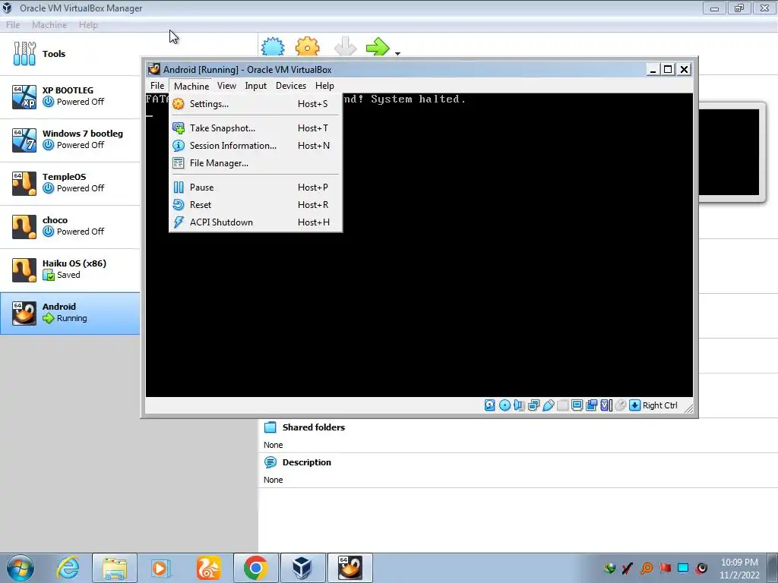Open the View menu in the VM window

coord(226,86)
